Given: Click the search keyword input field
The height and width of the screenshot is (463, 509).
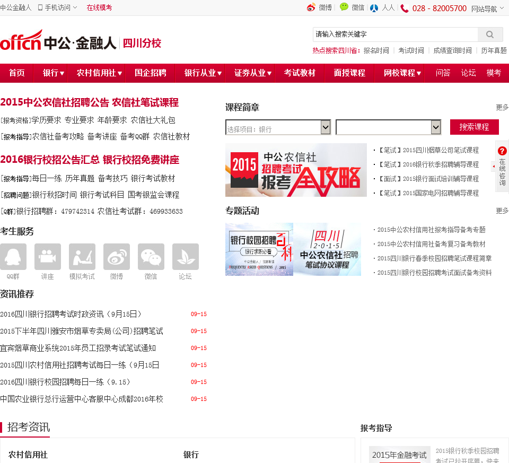Looking at the screenshot, I should pos(395,34).
